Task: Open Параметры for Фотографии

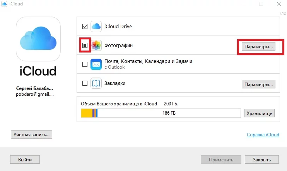Action: (258, 46)
